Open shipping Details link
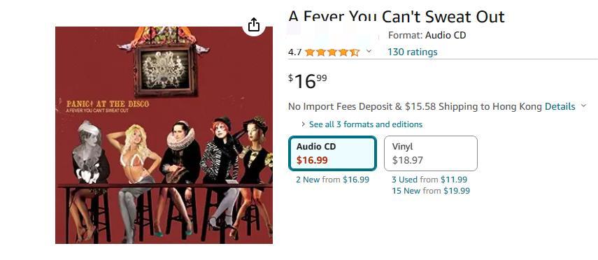 [560, 106]
